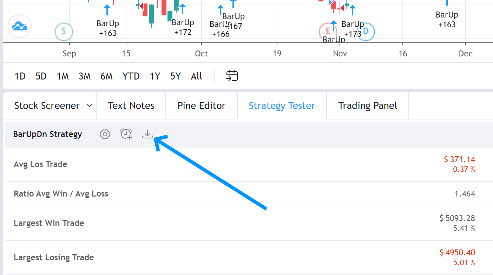Set chart range to YTD

[x=131, y=76]
